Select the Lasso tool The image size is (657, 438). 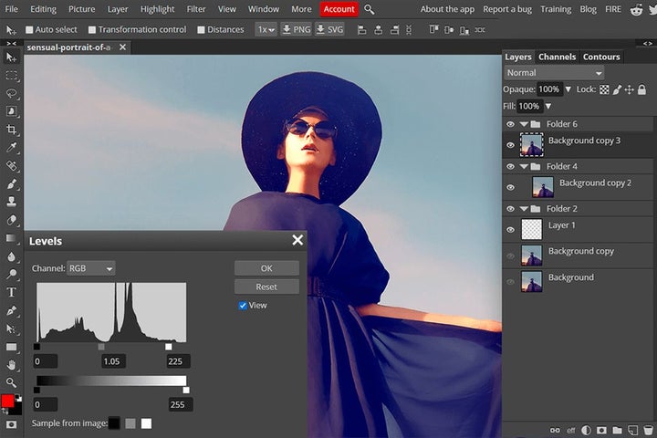11,94
